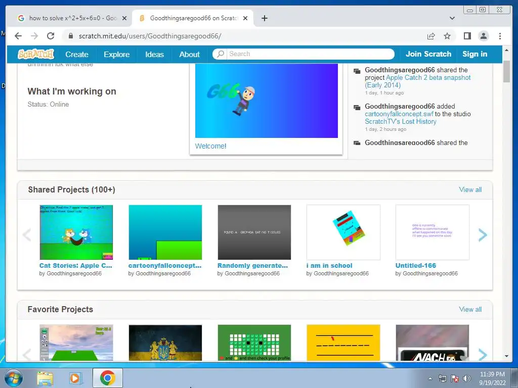Go back with the browser back arrow
Viewport: 518px width, 388px height.
click(18, 36)
